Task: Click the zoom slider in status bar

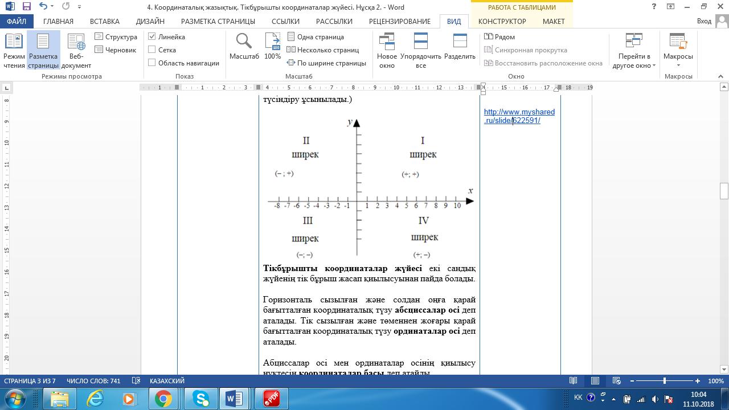Action: (x=664, y=381)
